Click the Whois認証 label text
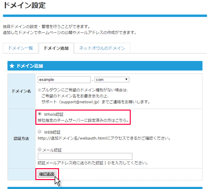This screenshot has width=210, height=189. tap(54, 114)
